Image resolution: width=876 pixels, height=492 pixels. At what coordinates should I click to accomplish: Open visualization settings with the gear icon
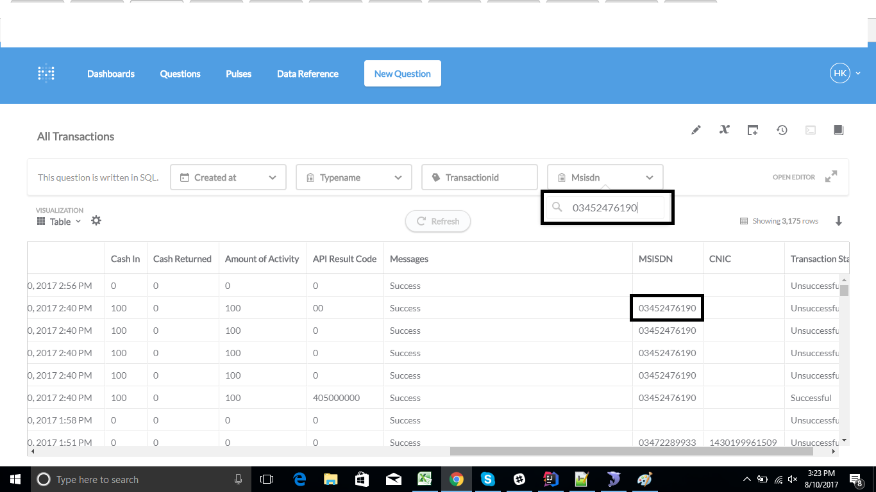(96, 220)
